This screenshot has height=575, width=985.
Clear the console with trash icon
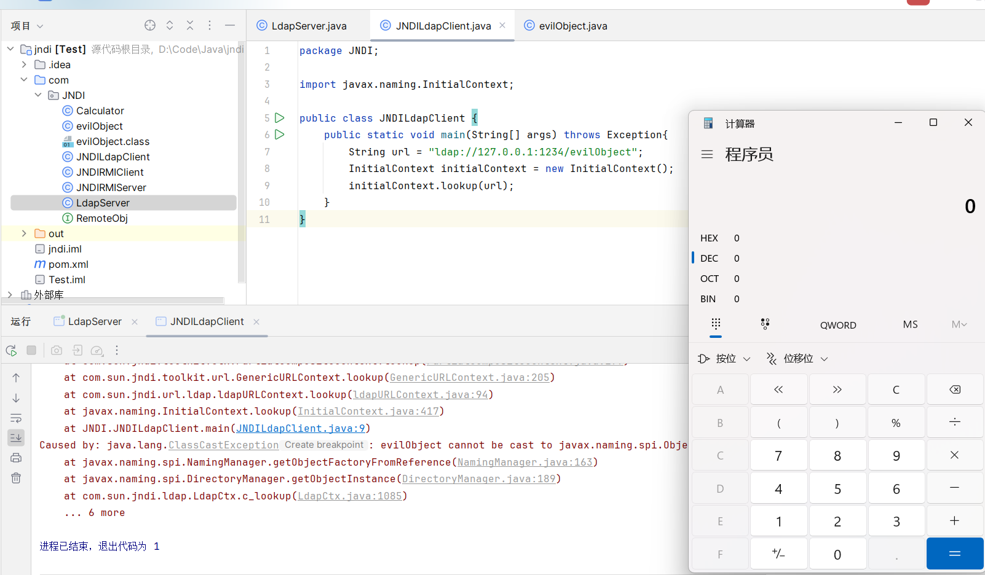click(x=16, y=478)
